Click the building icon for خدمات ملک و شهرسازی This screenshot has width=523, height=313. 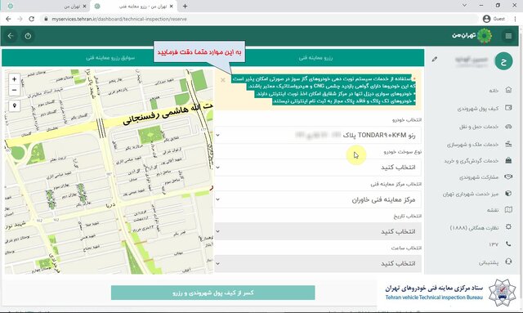coord(508,144)
